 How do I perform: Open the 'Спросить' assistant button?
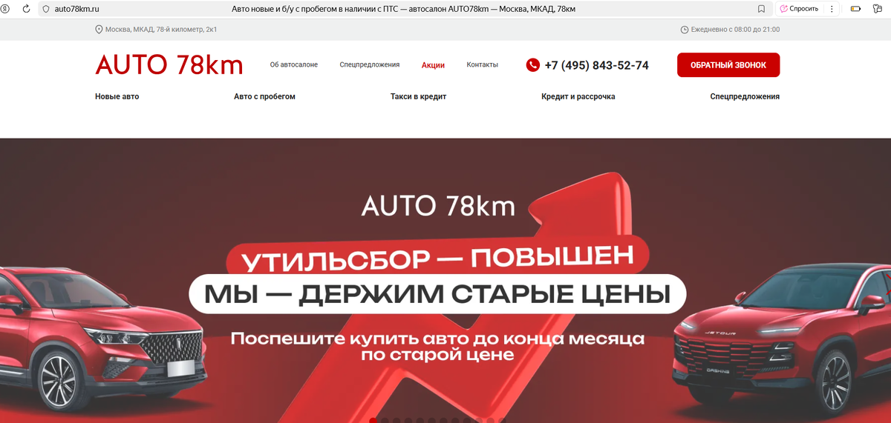point(799,9)
